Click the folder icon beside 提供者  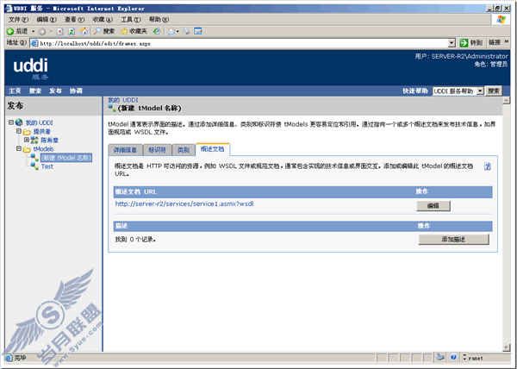coord(27,132)
